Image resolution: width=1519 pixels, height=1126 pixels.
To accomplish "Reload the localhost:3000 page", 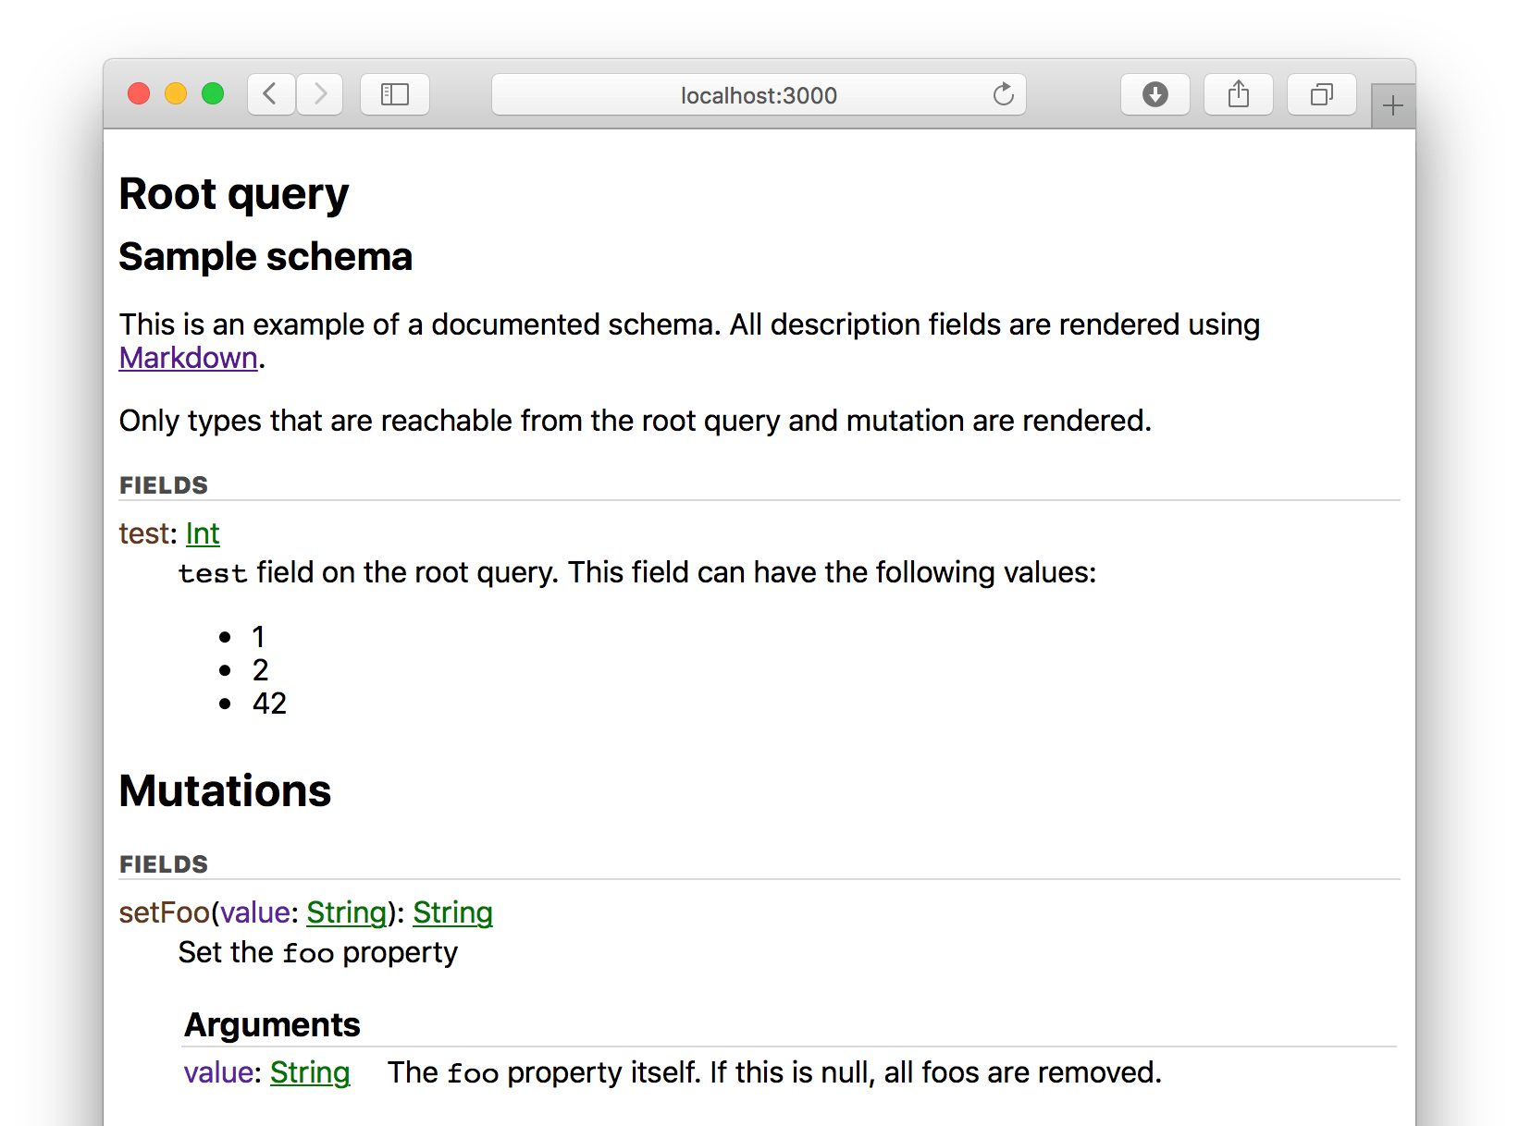I will (x=1004, y=94).
